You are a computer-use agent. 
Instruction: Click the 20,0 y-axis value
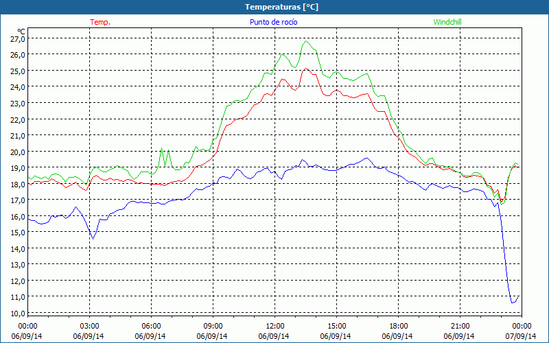coord(17,152)
